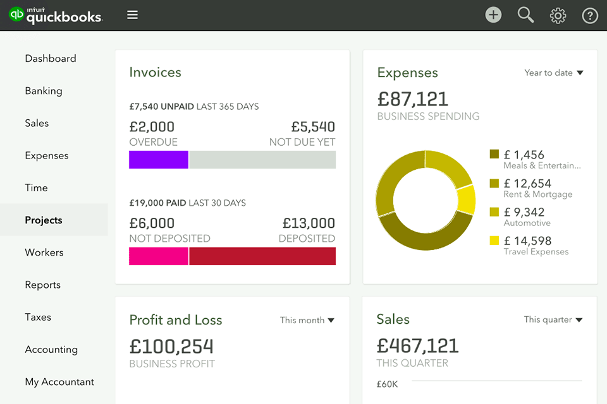Switch to the Banking section
The image size is (607, 404).
coord(44,91)
